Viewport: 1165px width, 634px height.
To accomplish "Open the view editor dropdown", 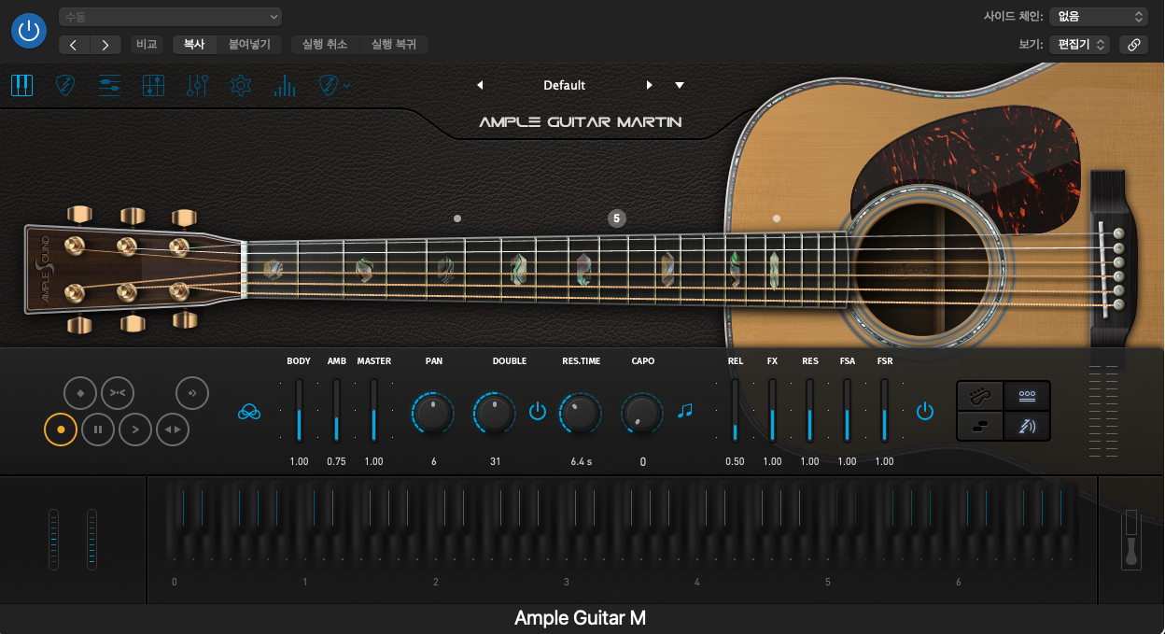I will coord(1079,44).
